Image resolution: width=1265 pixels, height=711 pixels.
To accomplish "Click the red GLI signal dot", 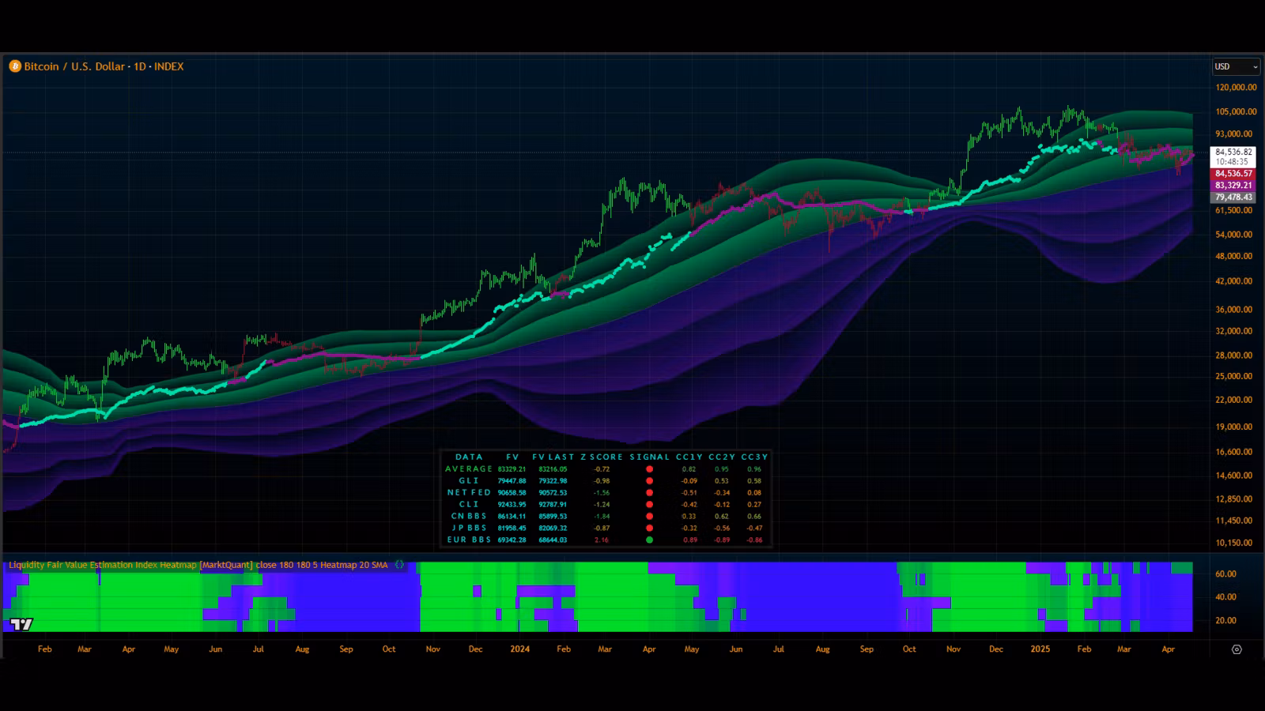I will pyautogui.click(x=649, y=481).
